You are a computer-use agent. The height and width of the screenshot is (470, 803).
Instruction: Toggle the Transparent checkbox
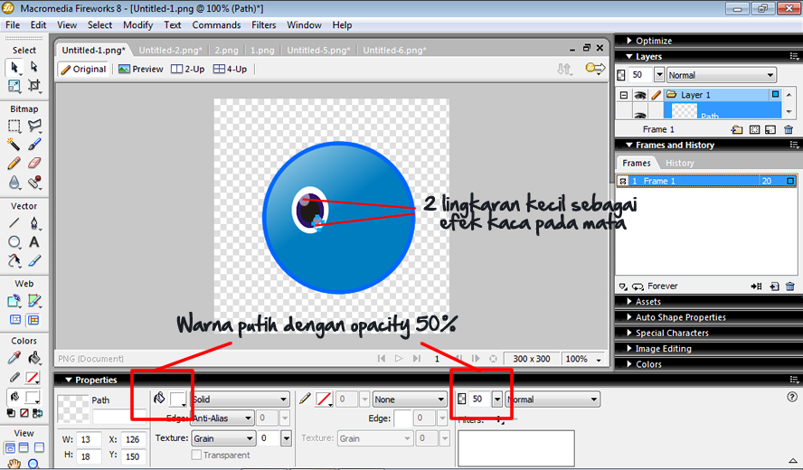coord(196,455)
